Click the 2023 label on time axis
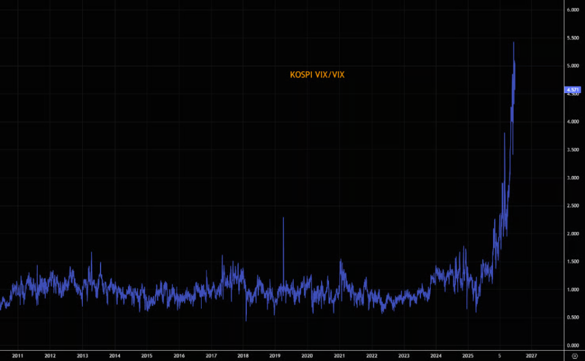585x361 pixels. pyautogui.click(x=403, y=356)
